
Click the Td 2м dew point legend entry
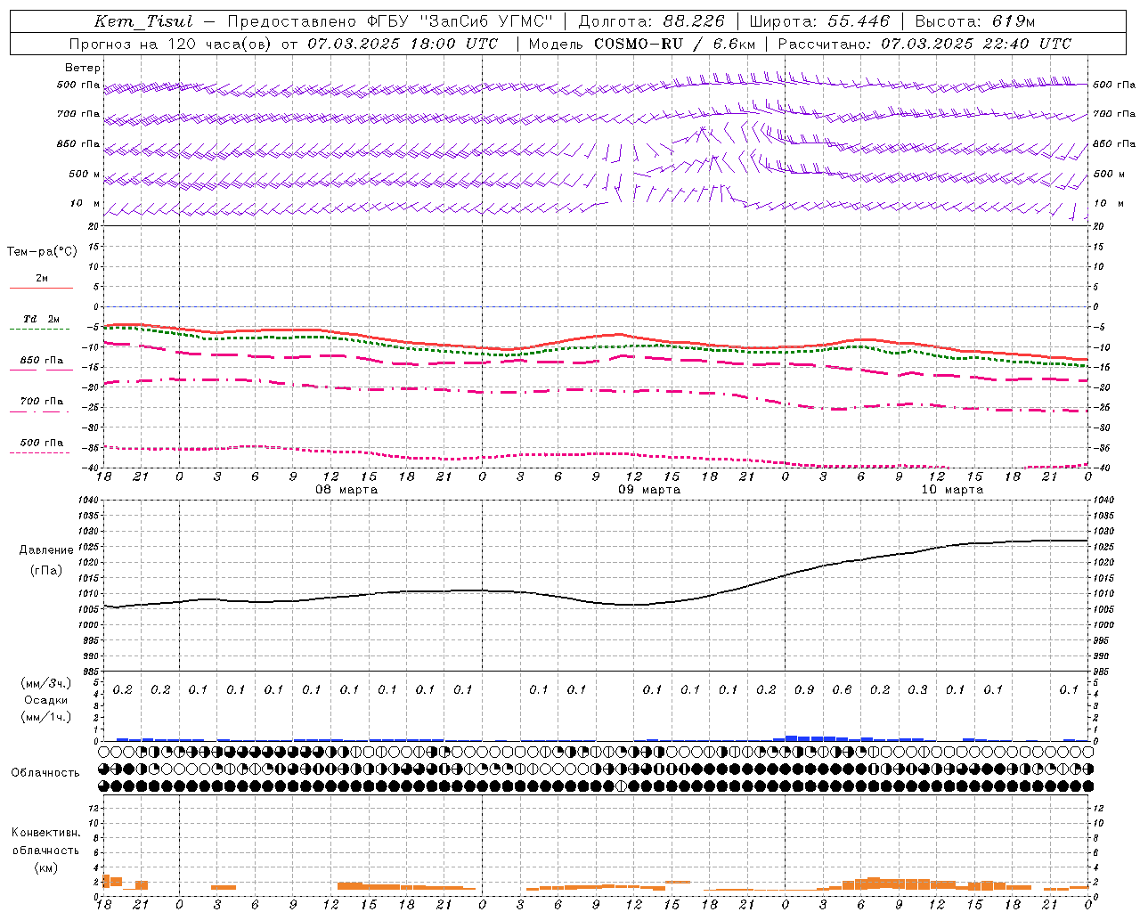(x=41, y=319)
